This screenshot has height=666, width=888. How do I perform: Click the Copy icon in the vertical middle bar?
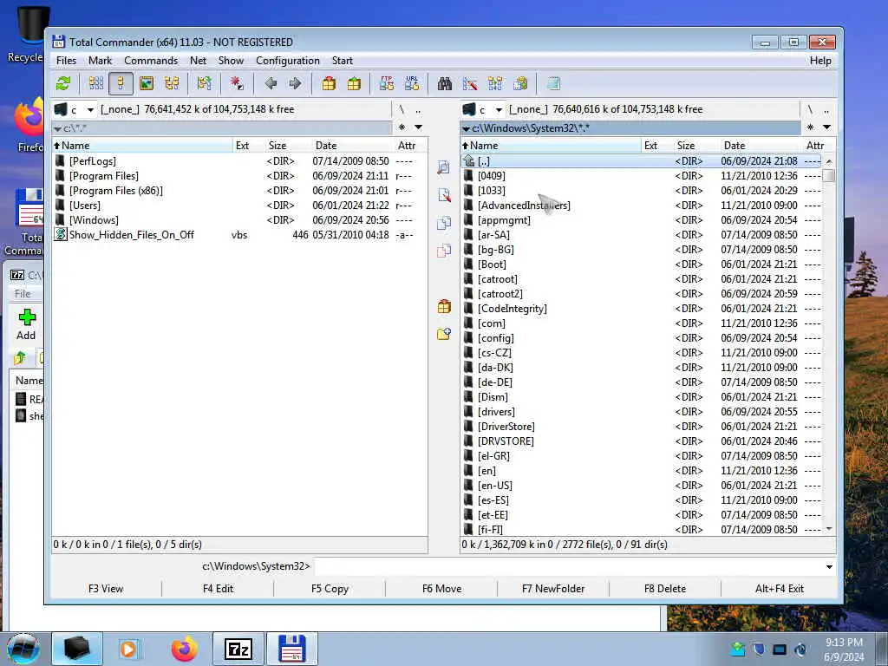click(x=444, y=223)
